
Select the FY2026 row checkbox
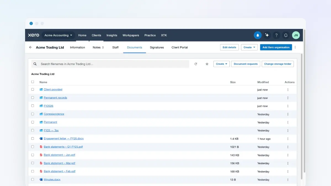click(x=33, y=106)
